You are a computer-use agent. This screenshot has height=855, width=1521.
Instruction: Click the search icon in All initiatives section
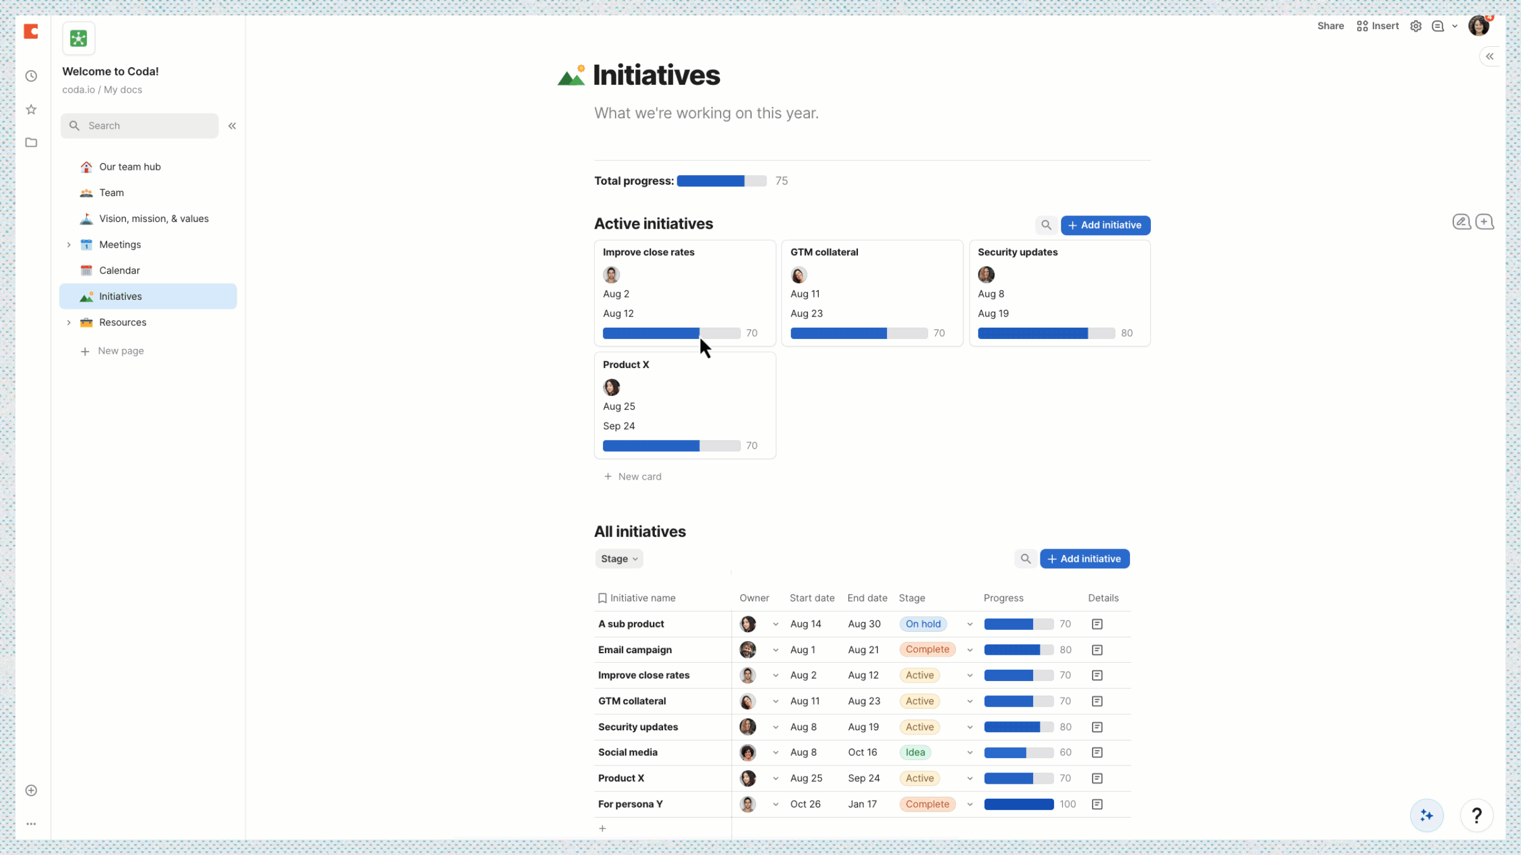pyautogui.click(x=1026, y=559)
